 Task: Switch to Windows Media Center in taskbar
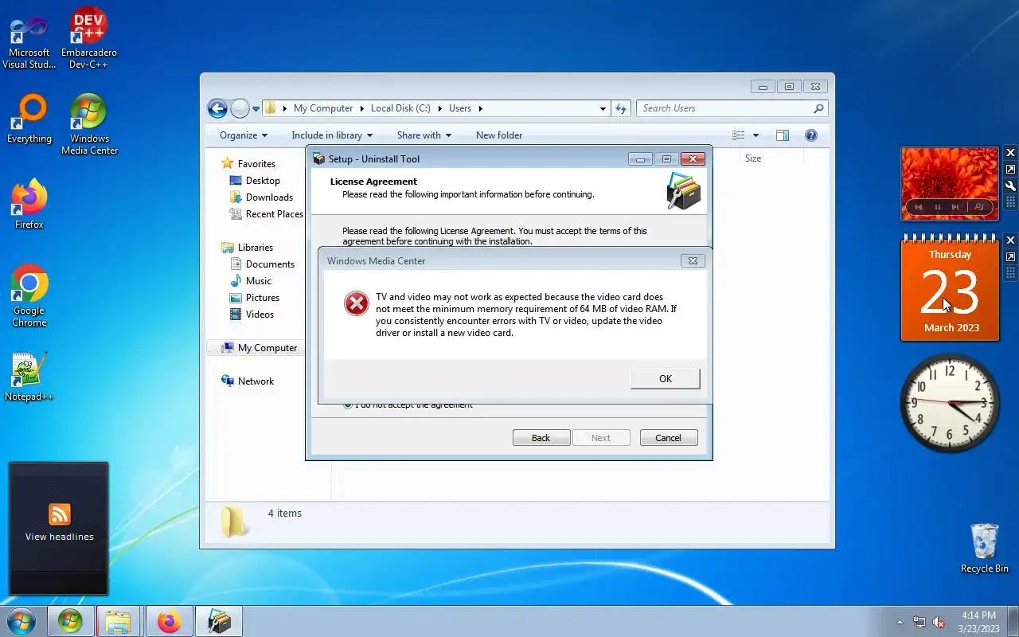tap(70, 621)
